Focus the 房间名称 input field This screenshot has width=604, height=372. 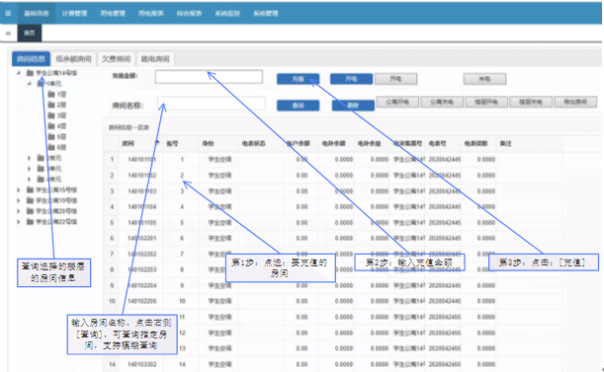coord(212,104)
